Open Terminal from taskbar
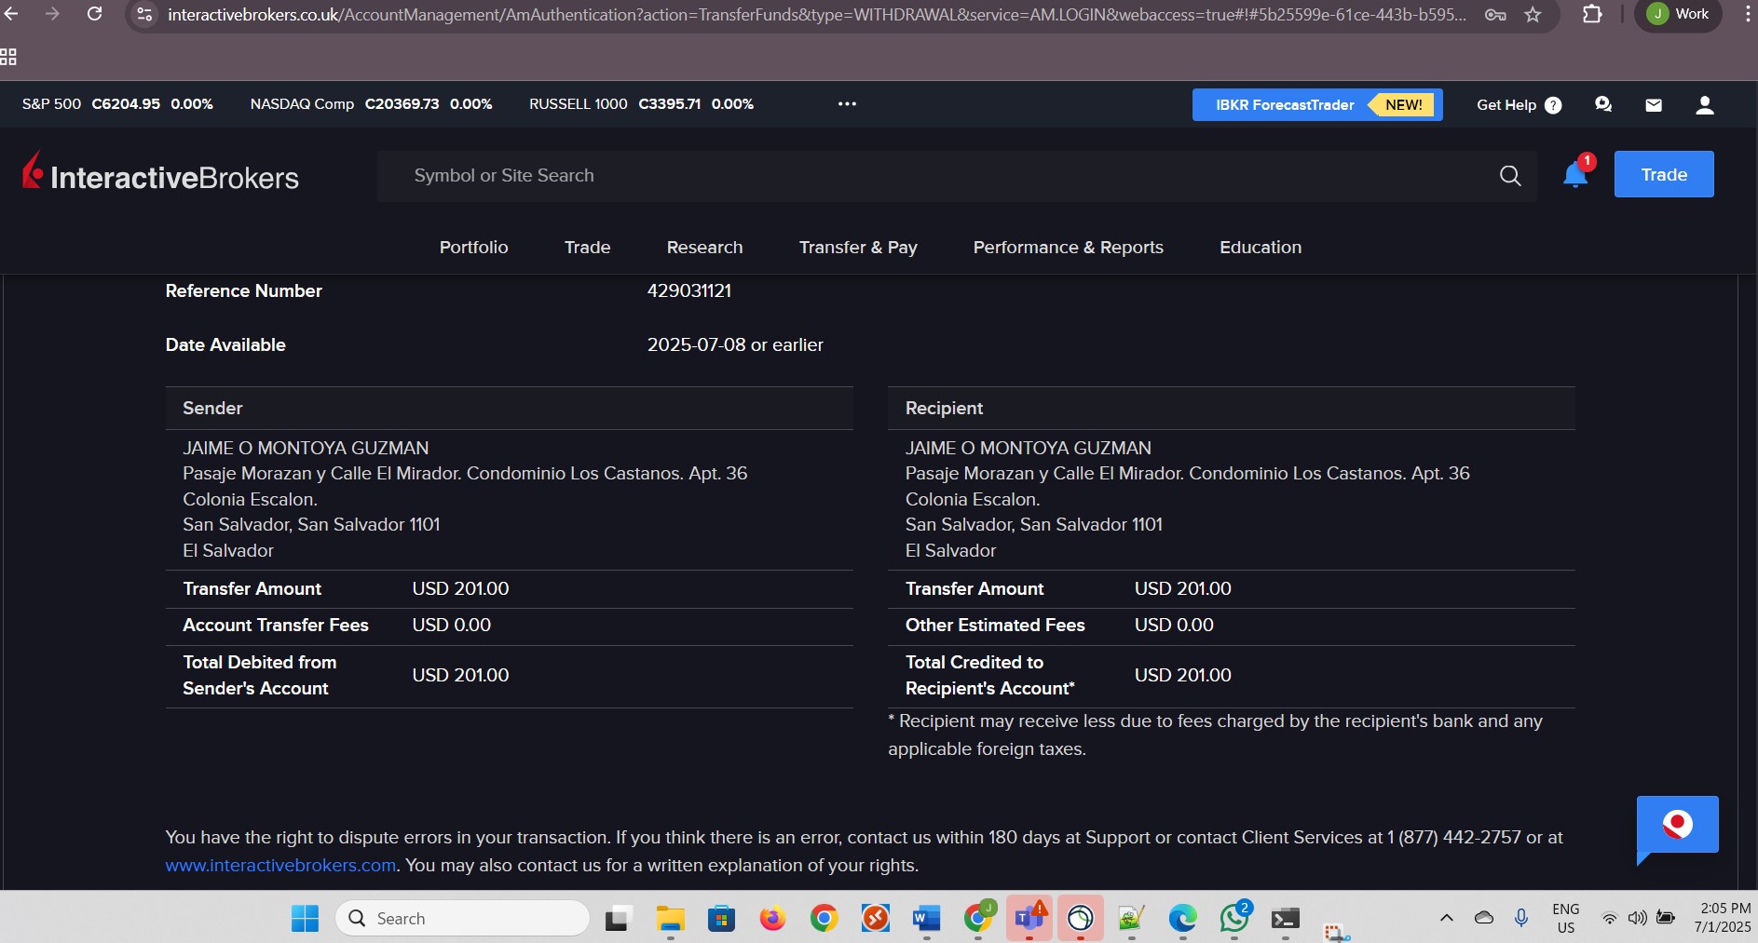The image size is (1758, 943). coord(1285,919)
